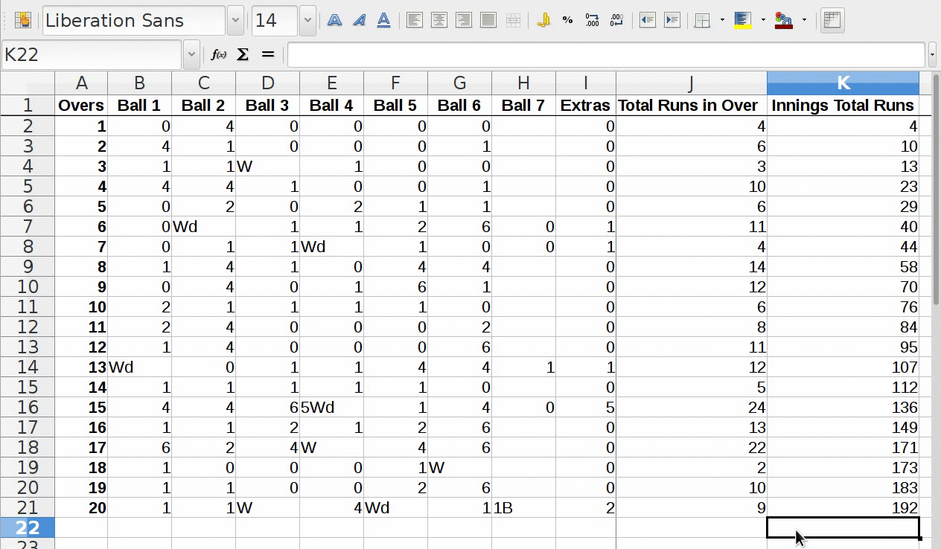Toggle italic text formatting
Viewport: 941px width, 549px height.
point(359,21)
